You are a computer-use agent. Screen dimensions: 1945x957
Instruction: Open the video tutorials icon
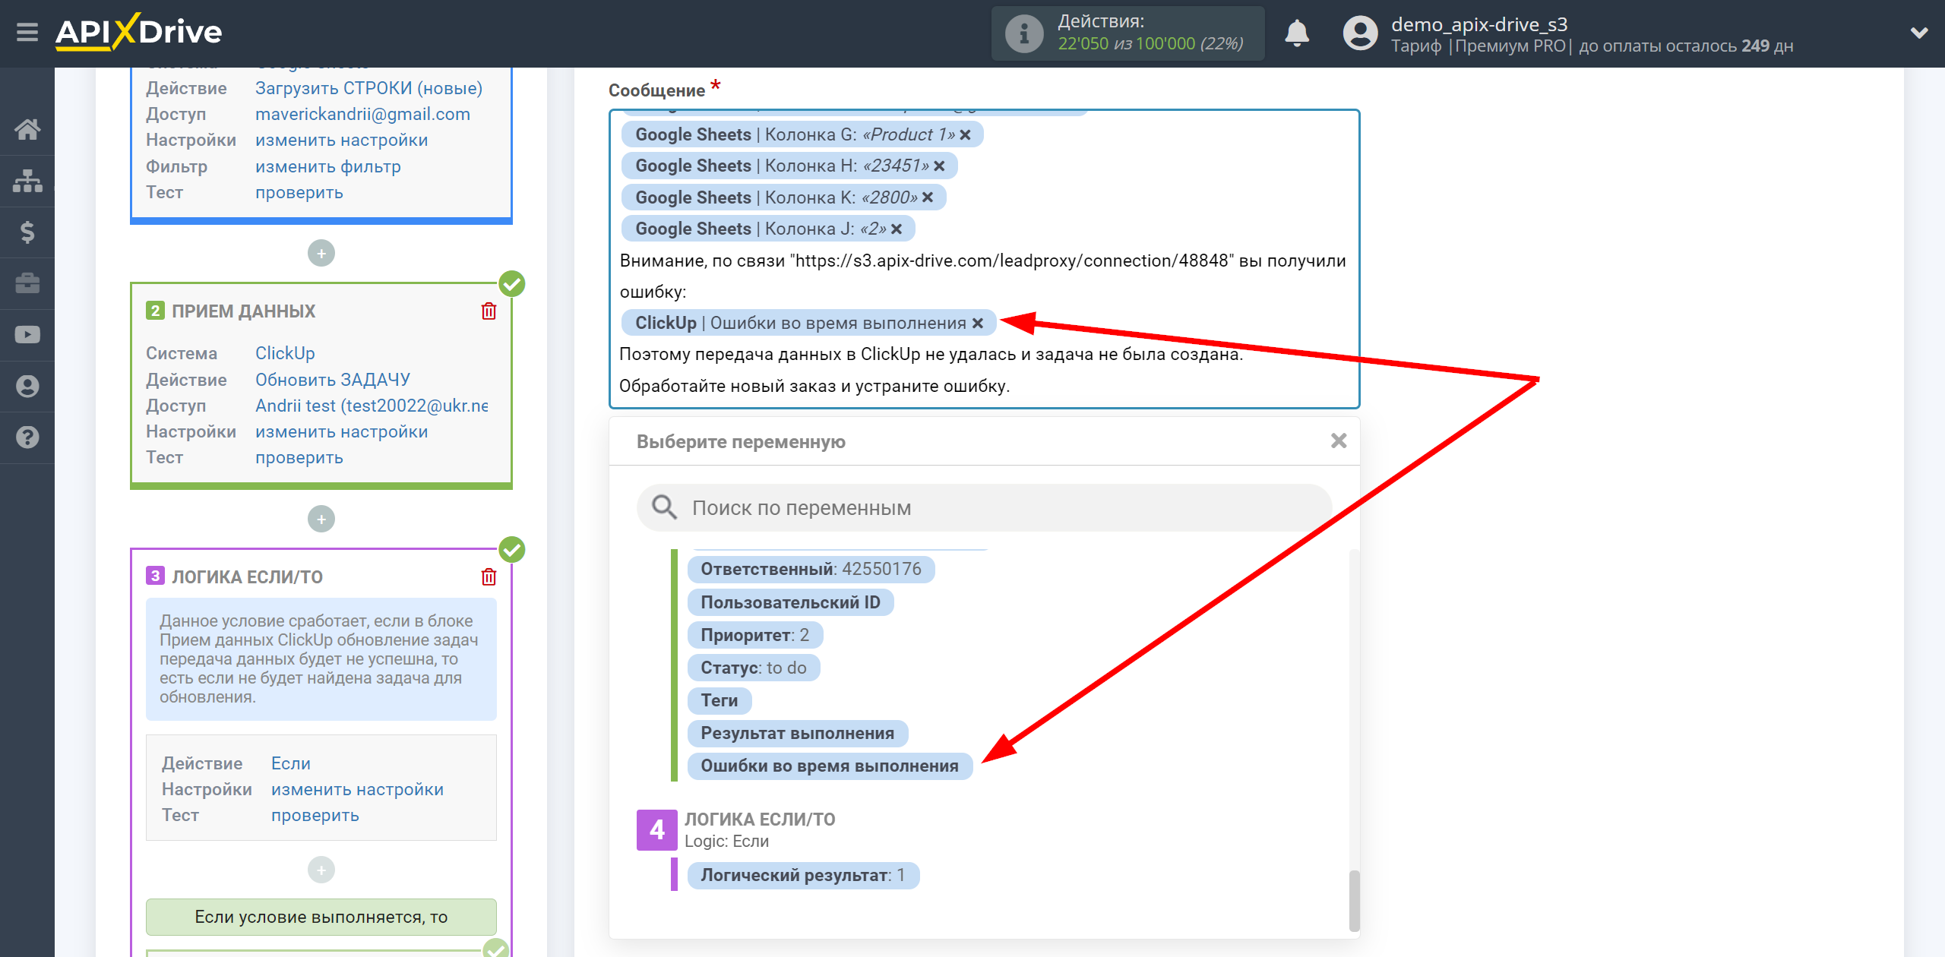coord(27,335)
